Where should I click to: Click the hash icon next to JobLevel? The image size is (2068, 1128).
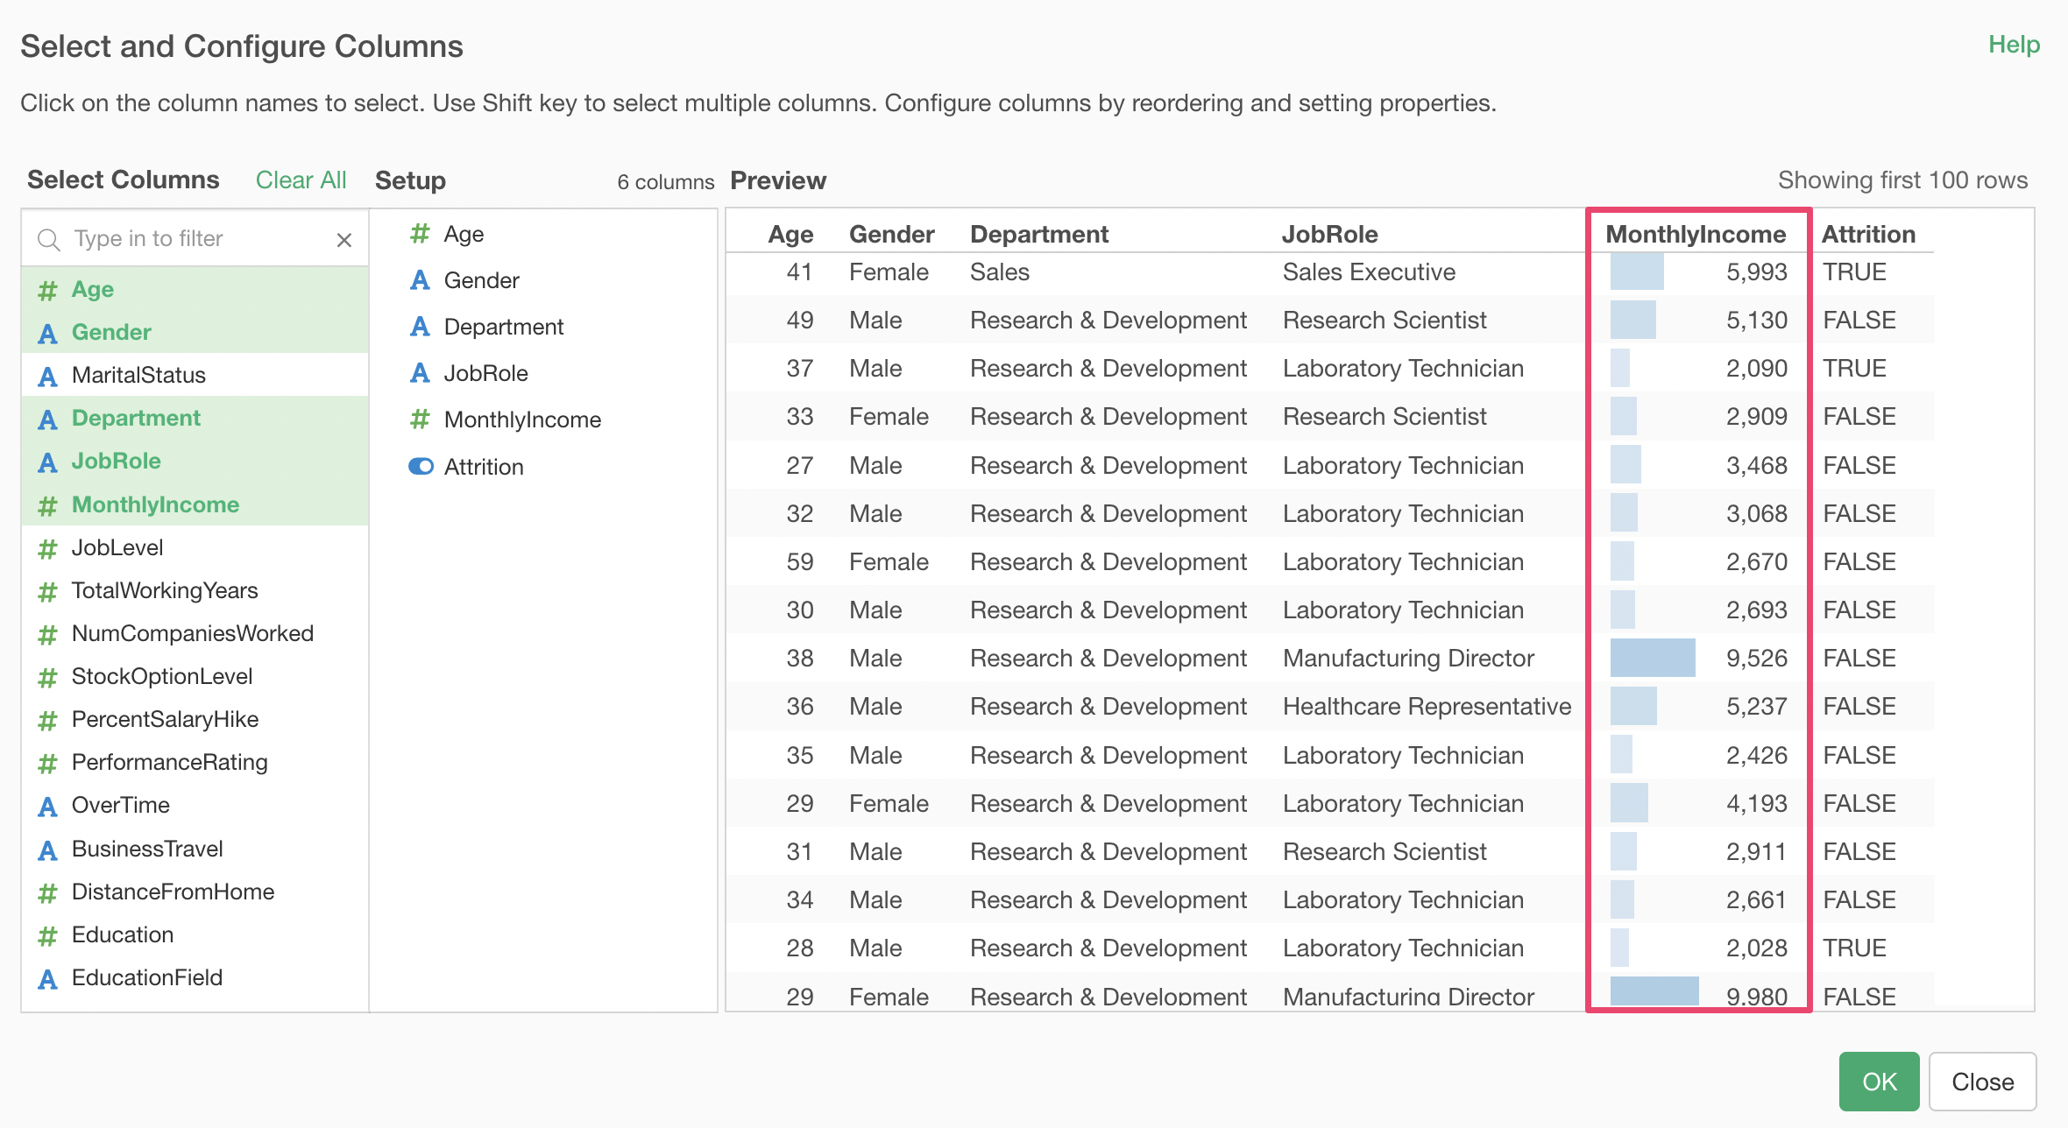47,548
